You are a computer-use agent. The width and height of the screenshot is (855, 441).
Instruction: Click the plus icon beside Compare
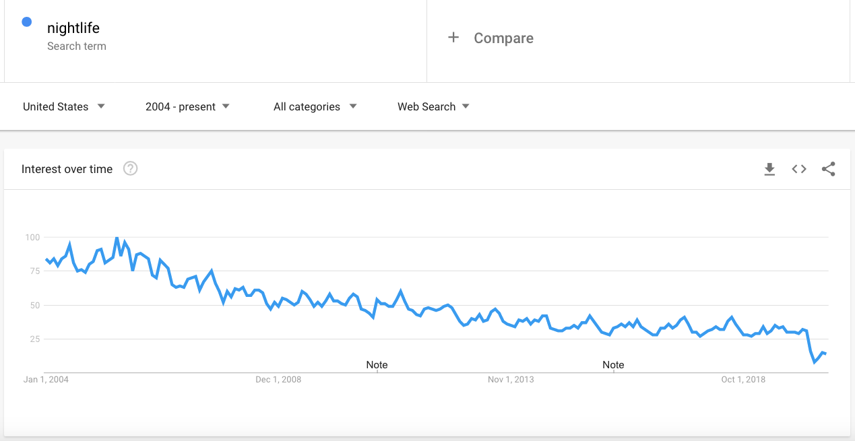pos(453,38)
